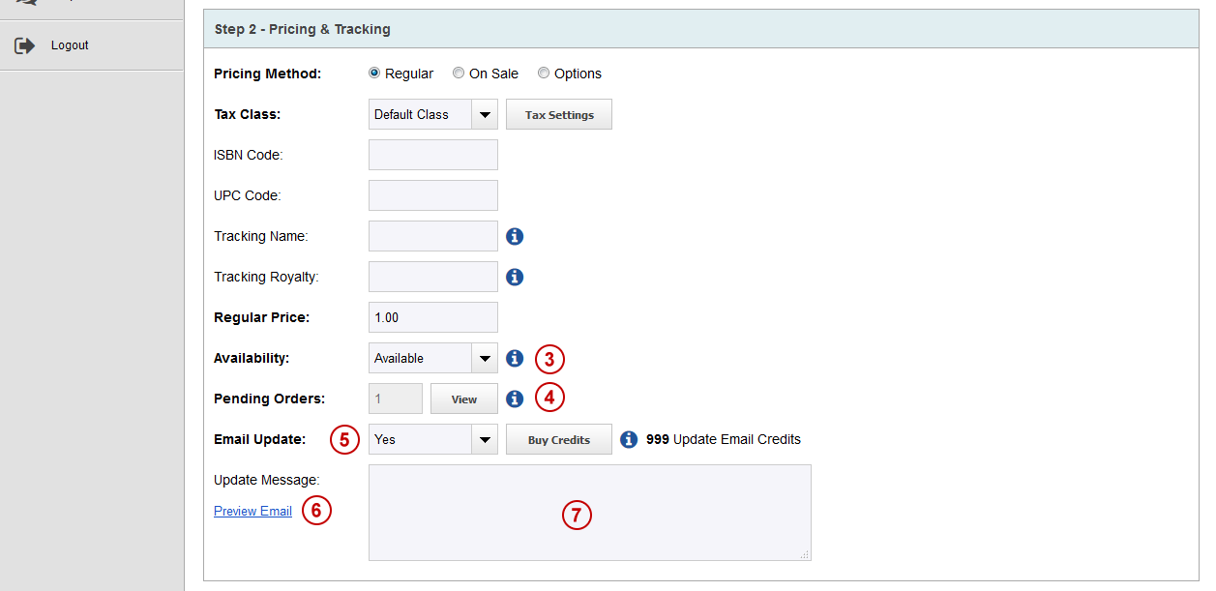Click the Pending Orders label
Viewport: 1216px width, 591px height.
pyautogui.click(x=270, y=399)
